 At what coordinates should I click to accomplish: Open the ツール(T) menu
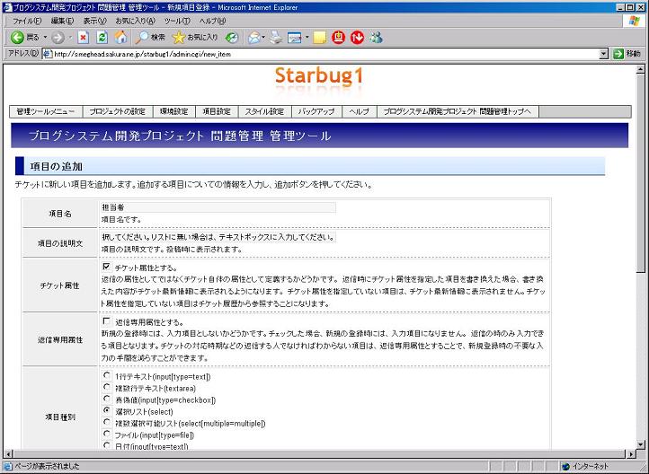177,21
